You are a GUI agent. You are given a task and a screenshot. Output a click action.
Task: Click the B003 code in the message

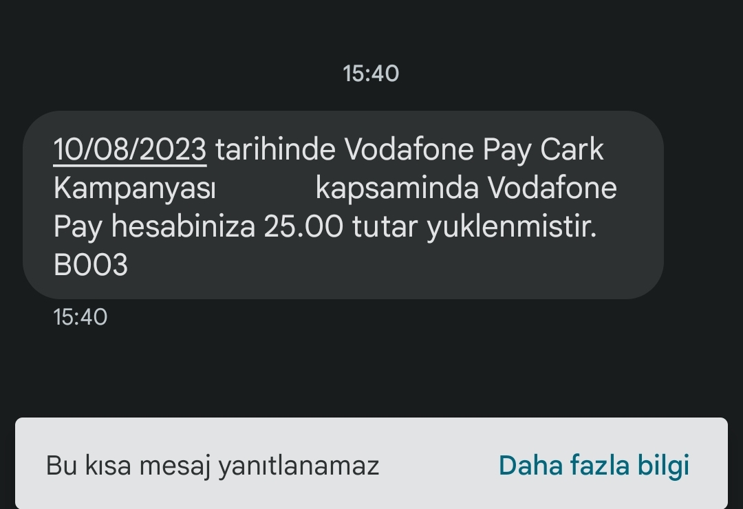click(x=91, y=265)
